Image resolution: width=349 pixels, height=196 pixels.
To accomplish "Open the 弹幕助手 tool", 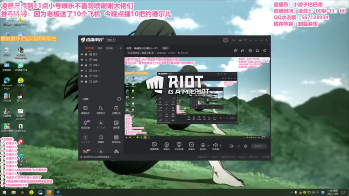I will [x=85, y=110].
